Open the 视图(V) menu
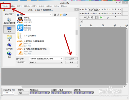129x100 pixels. [x=19, y=6]
